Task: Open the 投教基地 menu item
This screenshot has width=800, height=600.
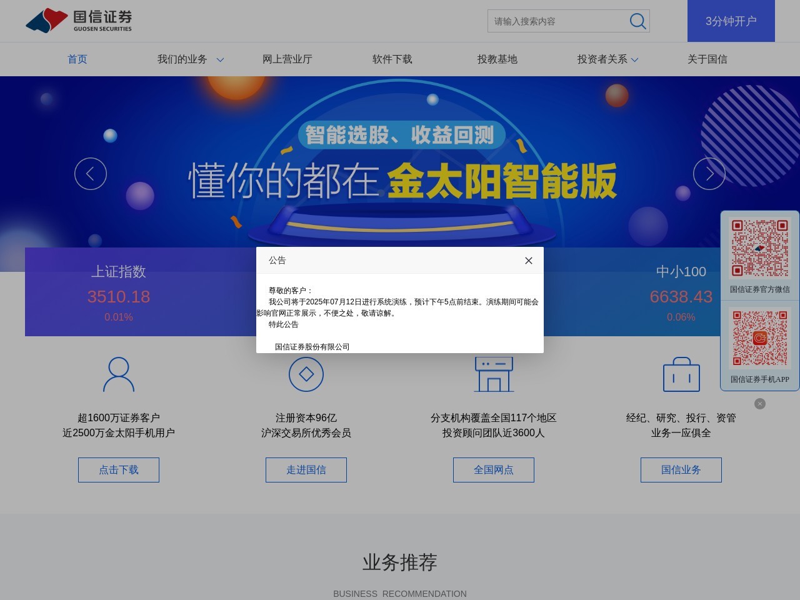Action: click(497, 59)
